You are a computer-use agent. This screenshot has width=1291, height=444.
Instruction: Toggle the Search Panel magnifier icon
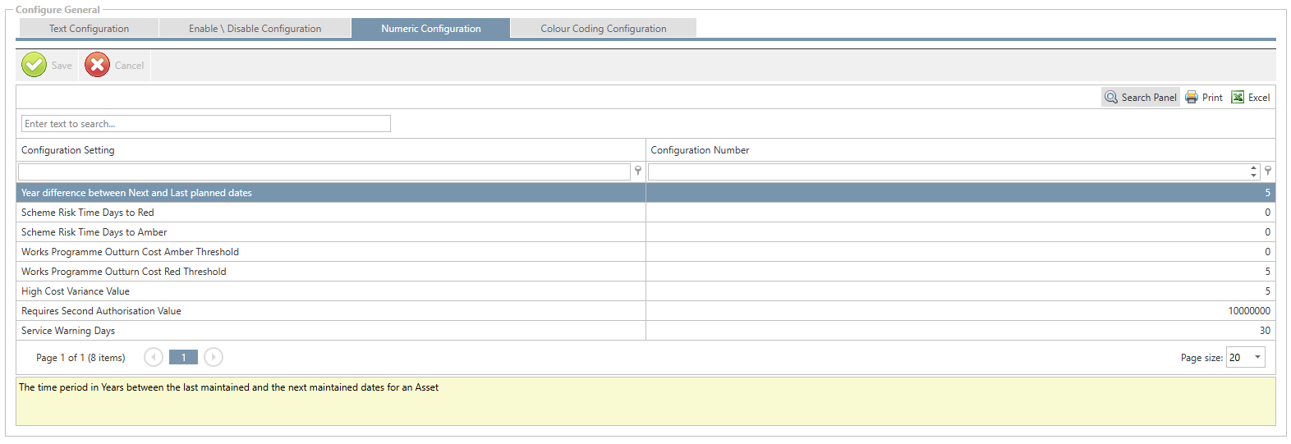coord(1111,97)
